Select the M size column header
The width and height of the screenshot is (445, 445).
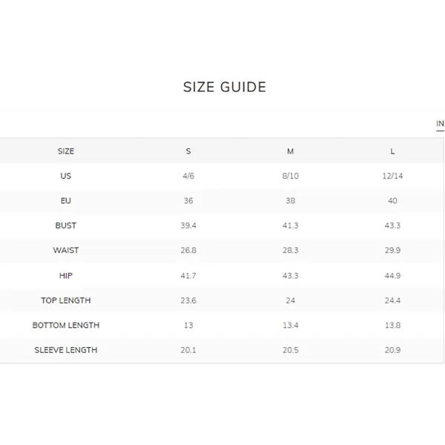click(x=290, y=151)
